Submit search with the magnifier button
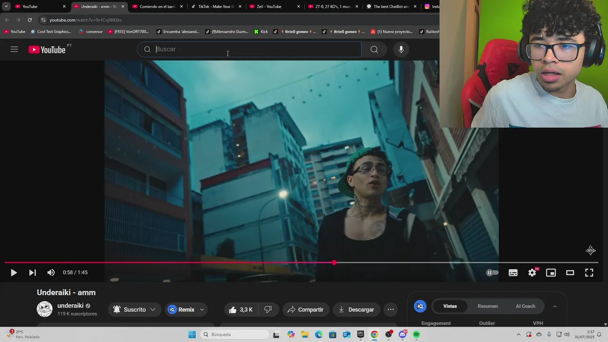This screenshot has width=608, height=342. pyautogui.click(x=374, y=49)
